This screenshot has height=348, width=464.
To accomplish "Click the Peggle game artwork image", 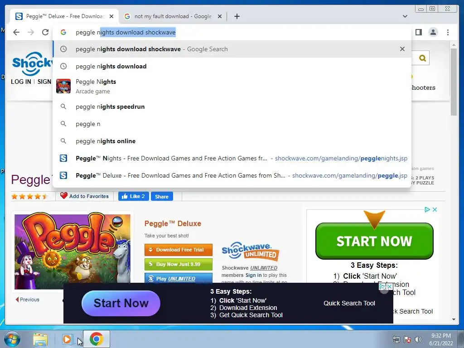I will [x=72, y=251].
